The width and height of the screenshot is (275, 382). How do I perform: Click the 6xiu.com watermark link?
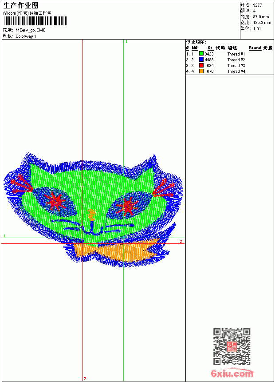(232, 373)
